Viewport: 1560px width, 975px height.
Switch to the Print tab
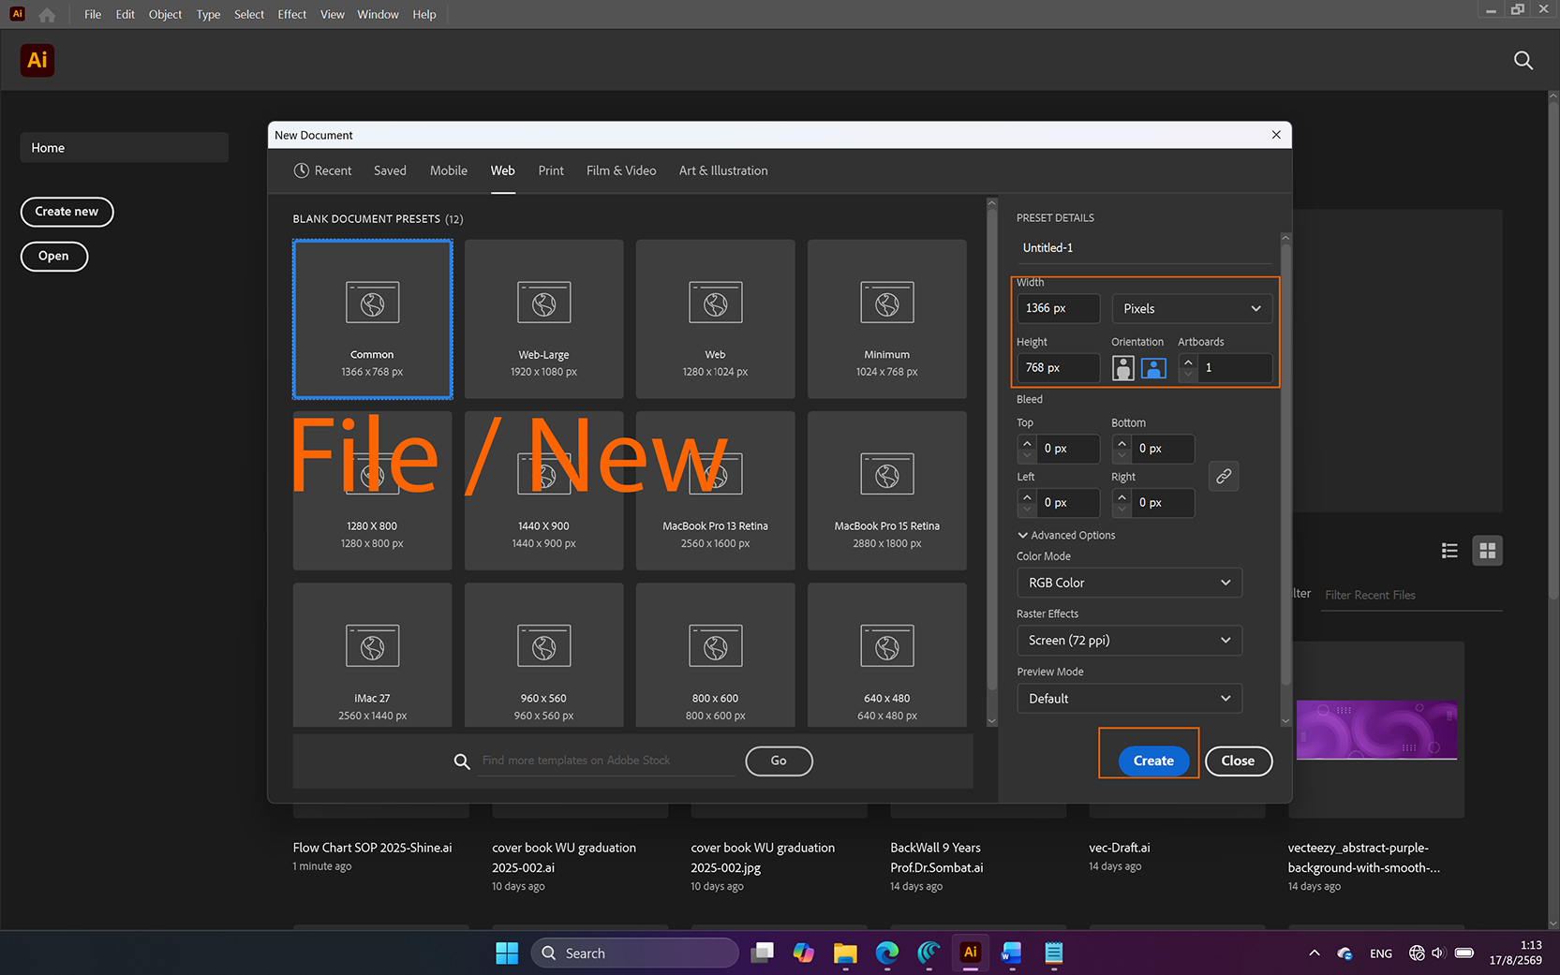click(x=551, y=170)
